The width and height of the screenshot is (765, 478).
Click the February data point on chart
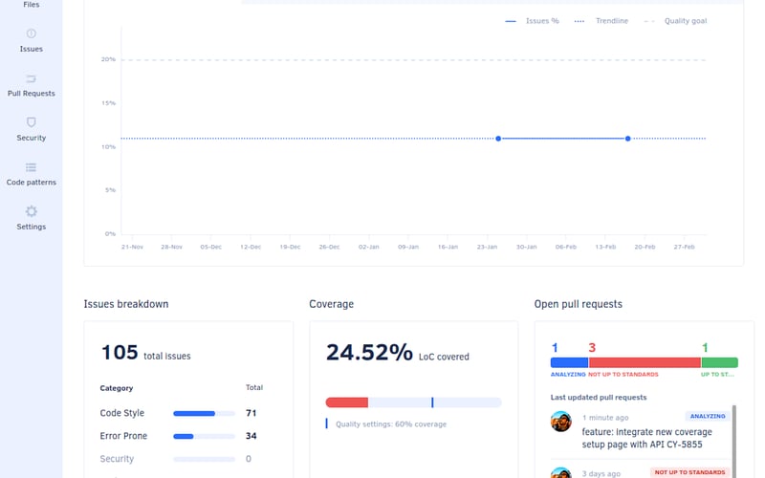(628, 139)
